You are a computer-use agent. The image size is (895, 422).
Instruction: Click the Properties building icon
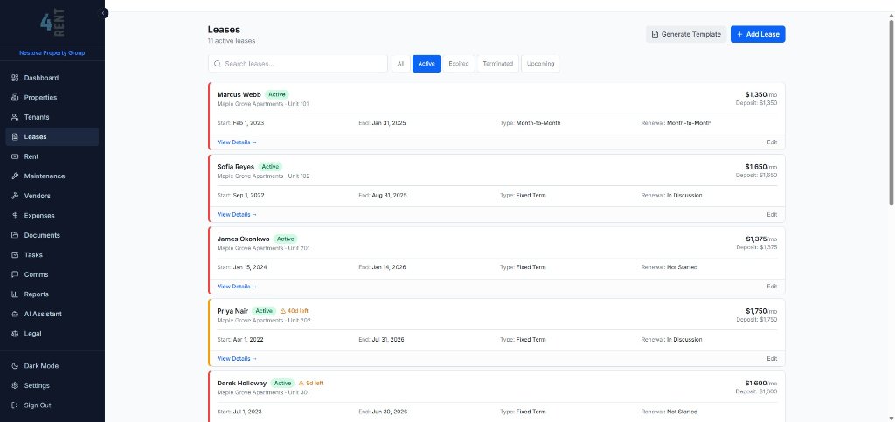point(15,98)
